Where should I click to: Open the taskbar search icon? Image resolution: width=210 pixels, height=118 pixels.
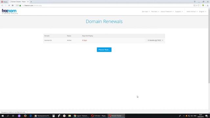[8, 116]
